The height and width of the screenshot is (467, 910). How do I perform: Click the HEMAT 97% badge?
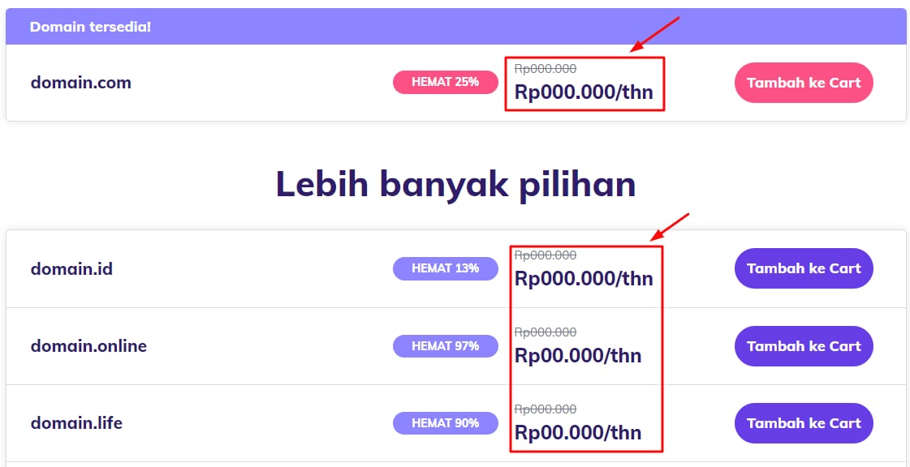click(x=445, y=346)
